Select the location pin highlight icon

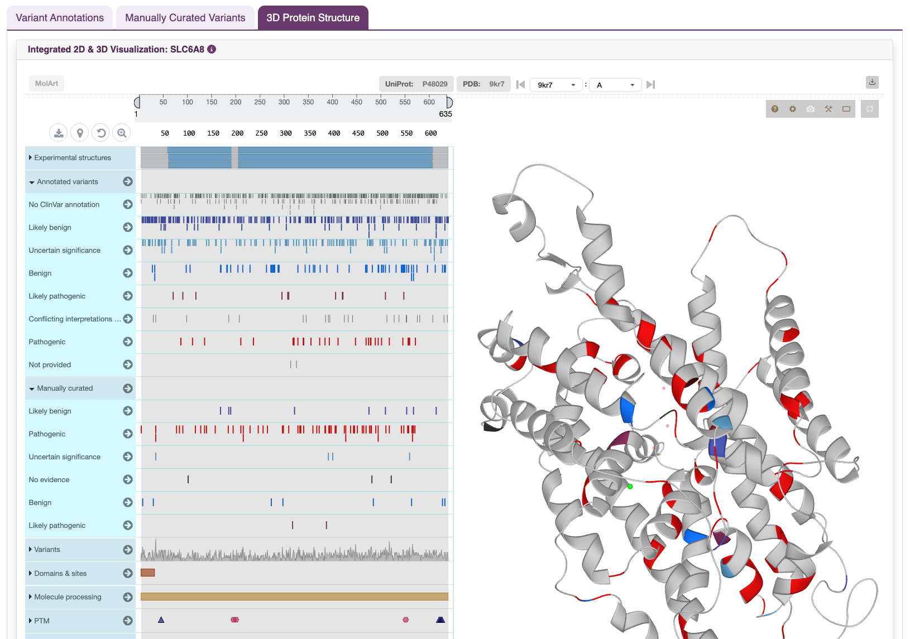[x=79, y=132]
